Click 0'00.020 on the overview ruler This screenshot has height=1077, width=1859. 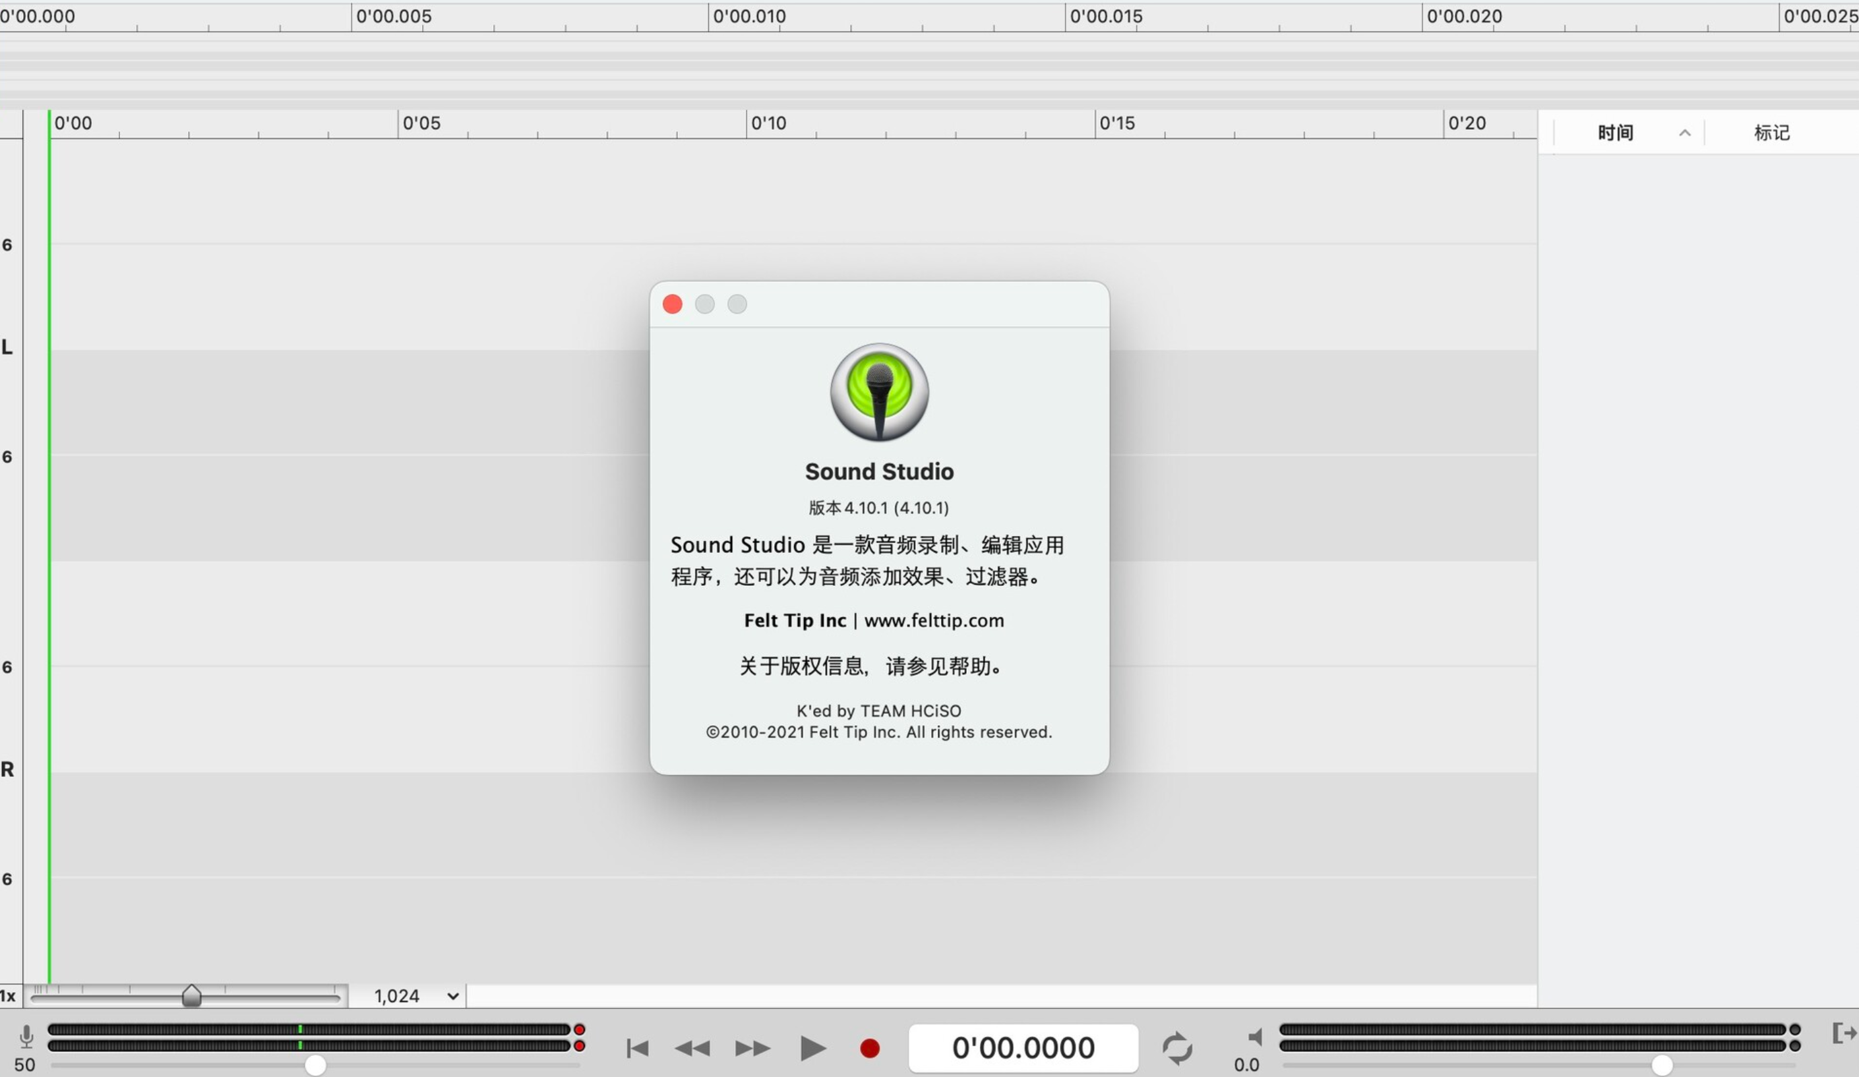[1465, 16]
